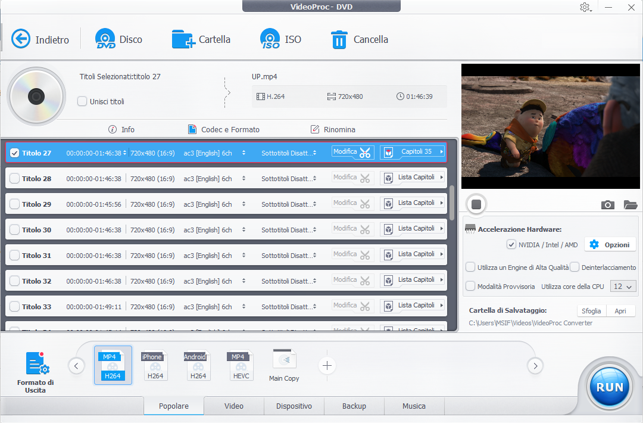This screenshot has width=643, height=423.
Task: Click the Cancella trash icon
Action: click(x=339, y=39)
